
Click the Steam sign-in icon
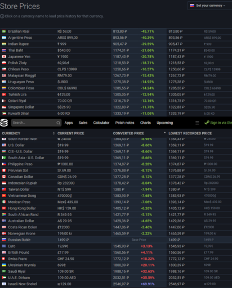(x=207, y=123)
